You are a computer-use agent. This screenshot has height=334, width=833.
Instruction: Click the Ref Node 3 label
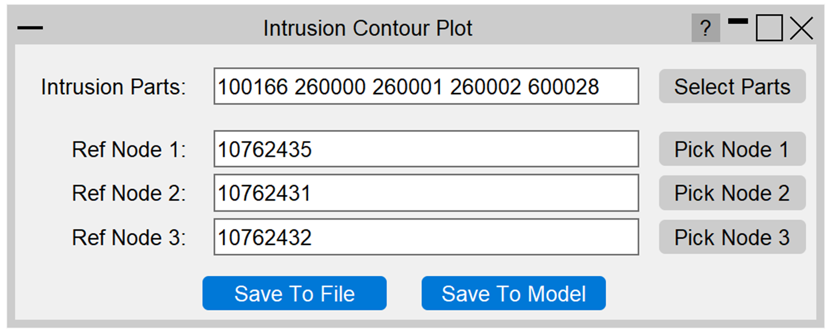tap(128, 237)
